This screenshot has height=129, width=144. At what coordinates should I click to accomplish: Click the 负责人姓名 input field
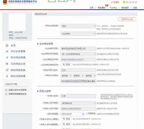tap(78, 96)
